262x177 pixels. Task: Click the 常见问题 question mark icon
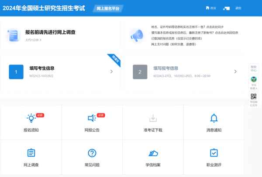[92, 153]
